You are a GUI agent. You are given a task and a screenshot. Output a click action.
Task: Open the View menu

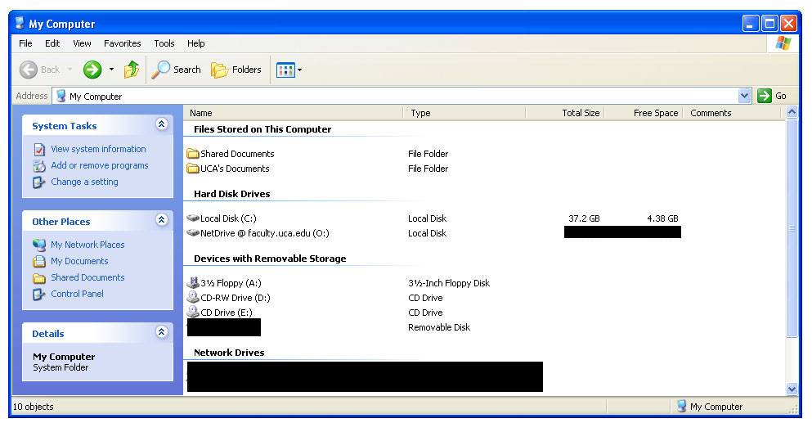click(82, 43)
